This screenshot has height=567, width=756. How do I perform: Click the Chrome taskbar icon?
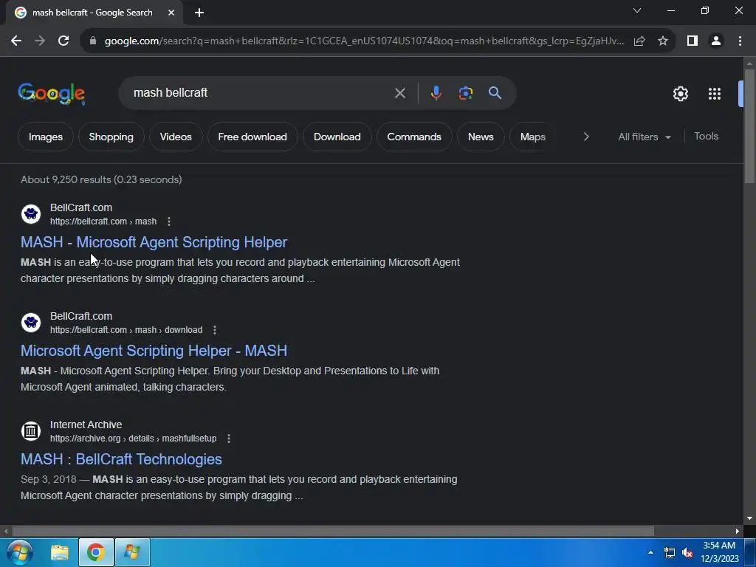96,552
